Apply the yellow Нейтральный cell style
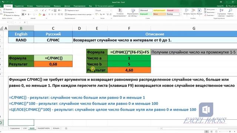This screenshot has width=237, height=133. tap(159, 10)
